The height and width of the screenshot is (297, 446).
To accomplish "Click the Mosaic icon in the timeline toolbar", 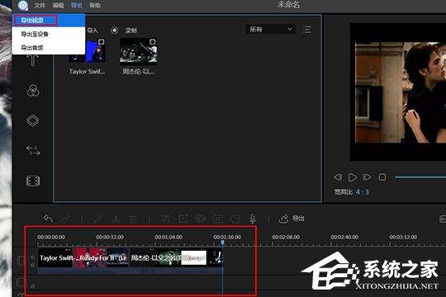I will [200, 219].
